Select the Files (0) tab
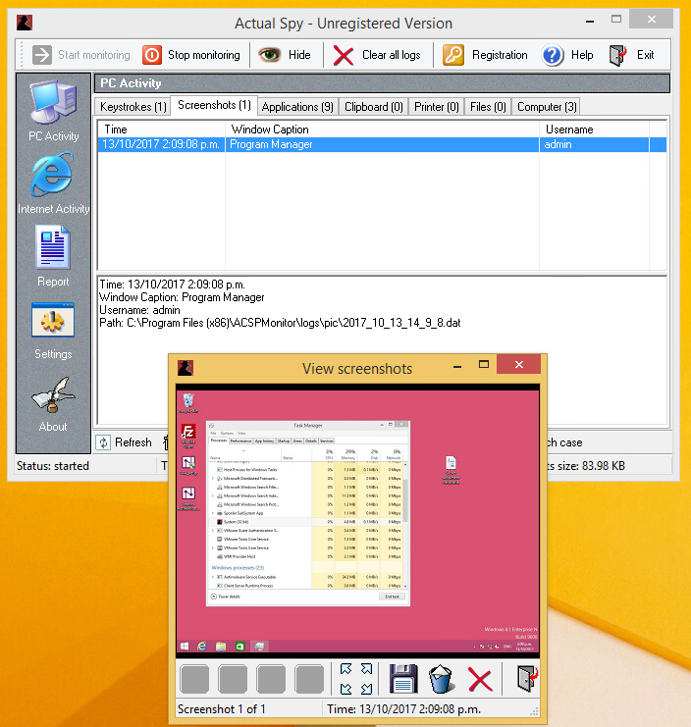The height and width of the screenshot is (727, 691). [488, 107]
